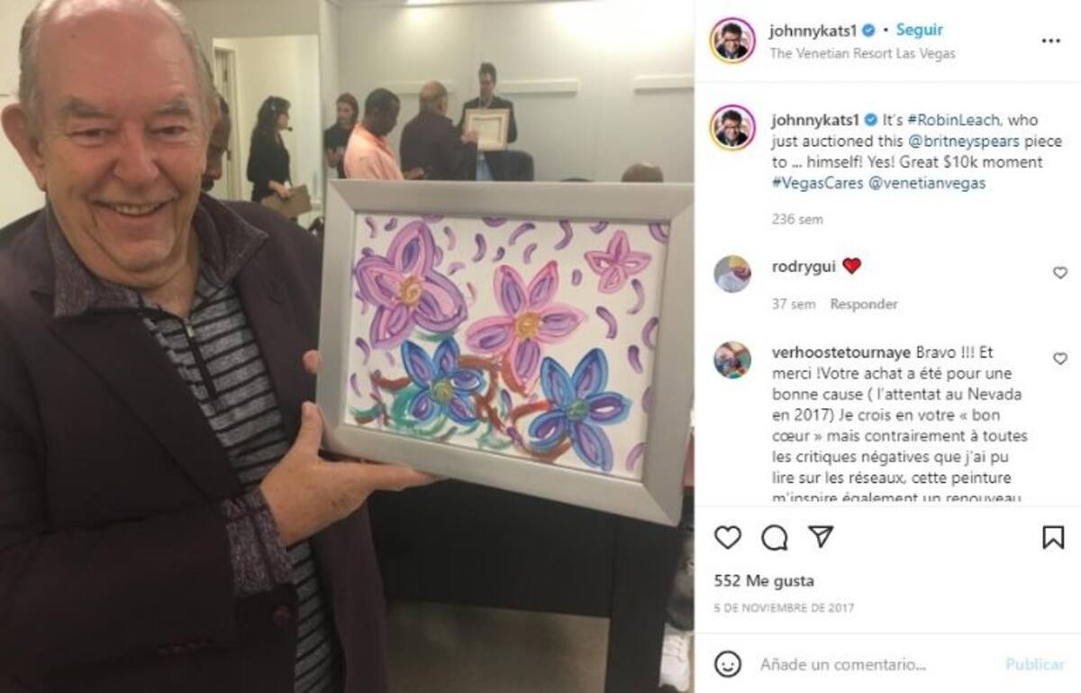
Task: Reply to rodrygui via Responder
Action: click(864, 305)
